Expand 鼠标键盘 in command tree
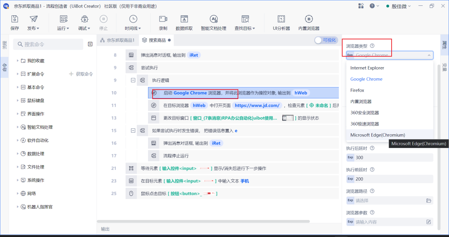The height and width of the screenshot is (237, 449). (x=17, y=101)
